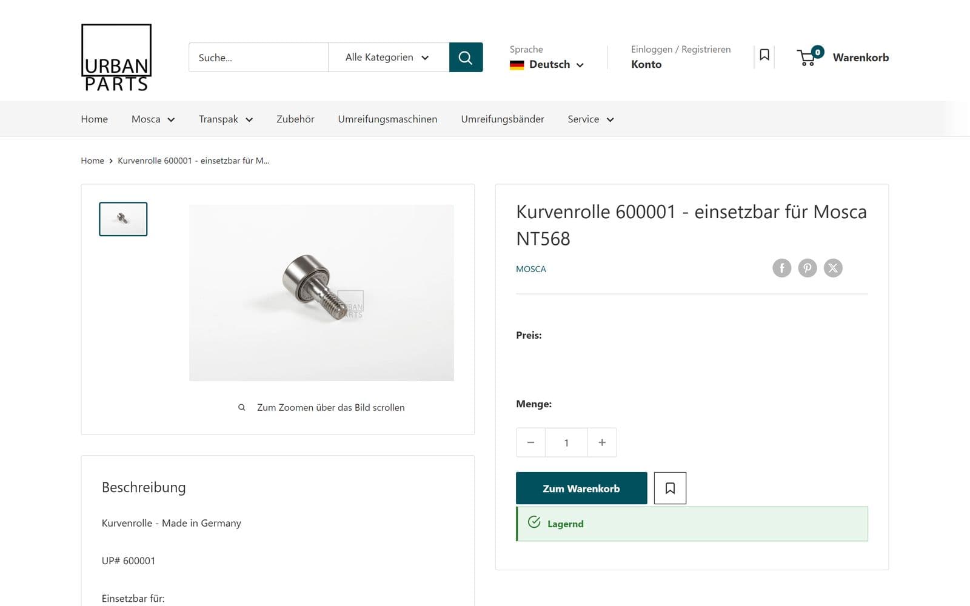Open the Deutsch language selector
The width and height of the screenshot is (970, 606).
[x=547, y=64]
